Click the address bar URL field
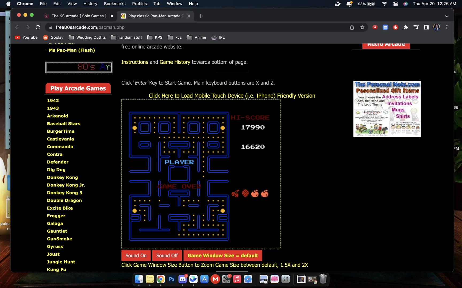This screenshot has width=462, height=288. pos(198,27)
